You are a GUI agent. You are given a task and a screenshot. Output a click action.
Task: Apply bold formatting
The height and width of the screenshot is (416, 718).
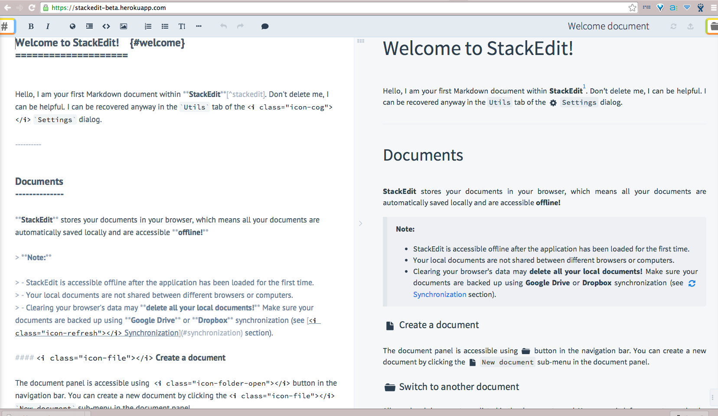[x=31, y=26]
